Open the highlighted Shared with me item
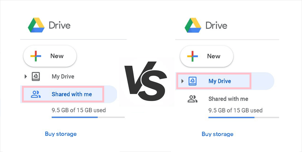The image size is (302, 152). click(x=72, y=94)
